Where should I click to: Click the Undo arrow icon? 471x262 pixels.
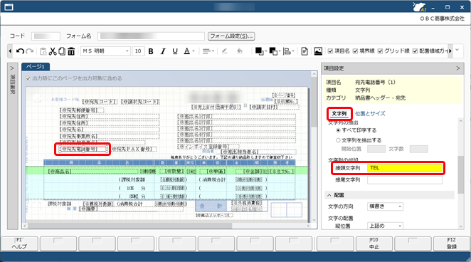coord(20,51)
